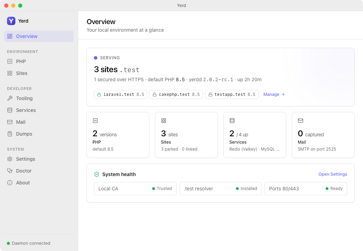Image resolution: width=363 pixels, height=251 pixels.
Task: Click the 'default 8.5' text on PHP card
Action: pyautogui.click(x=103, y=149)
